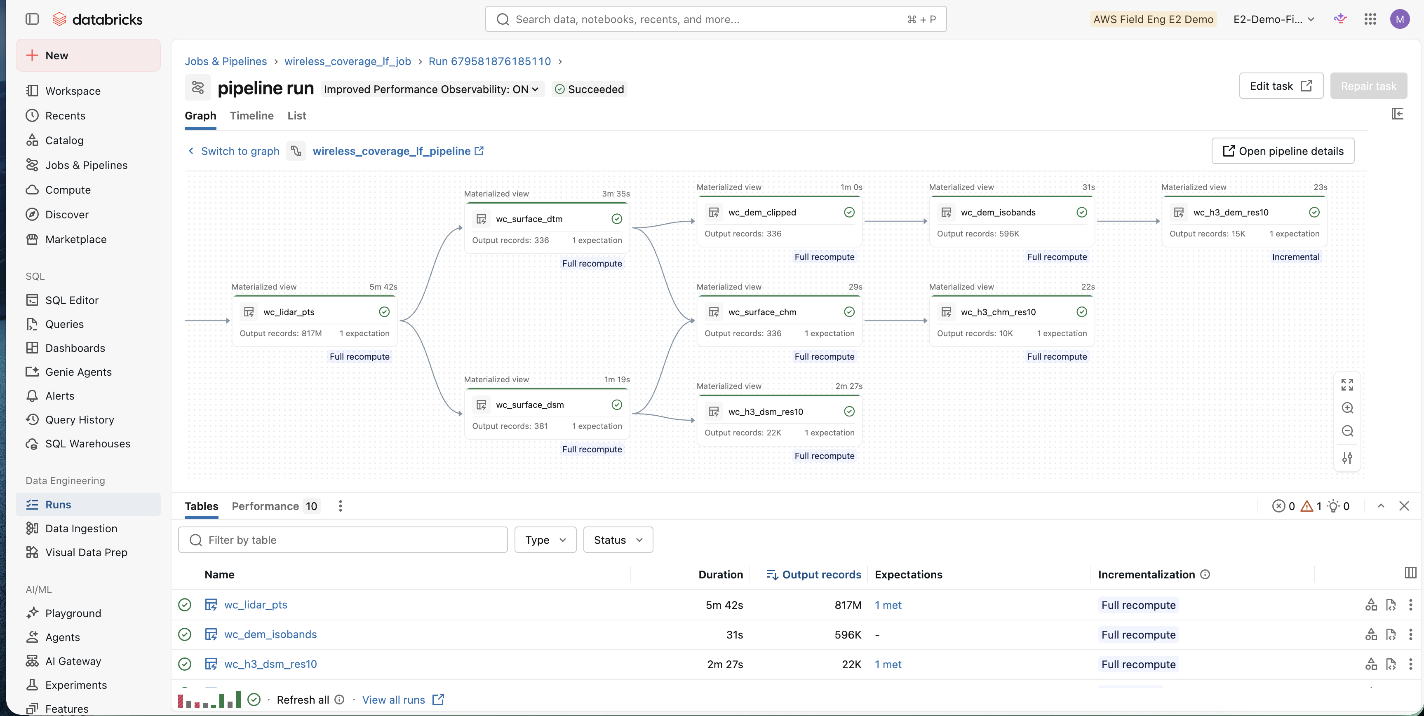Screen dimensions: 1424x716
Task: Click the user avatar M
Action: pos(1400,19)
